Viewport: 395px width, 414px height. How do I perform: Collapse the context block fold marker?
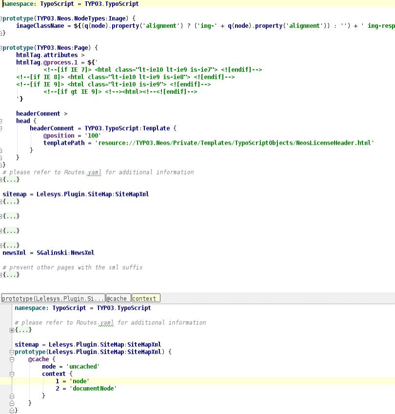click(12, 374)
